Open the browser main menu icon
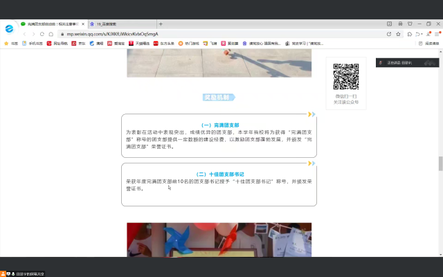443x277 pixels. tap(437, 34)
